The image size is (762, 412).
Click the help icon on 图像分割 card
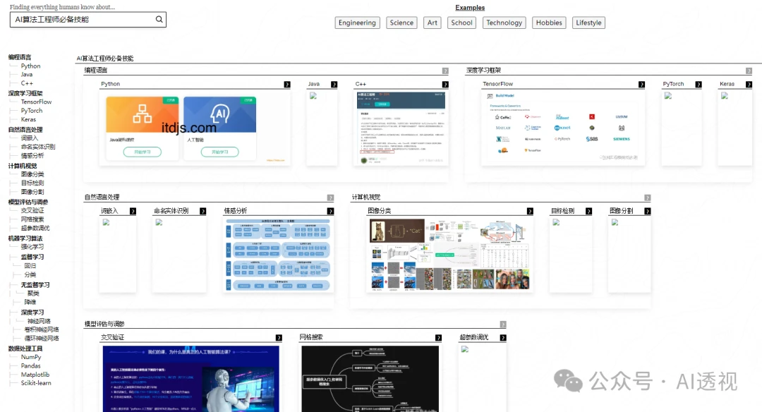click(x=647, y=212)
